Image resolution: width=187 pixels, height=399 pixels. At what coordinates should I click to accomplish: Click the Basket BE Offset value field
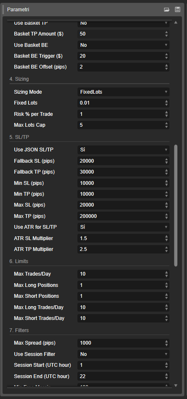pyautogui.click(x=123, y=67)
